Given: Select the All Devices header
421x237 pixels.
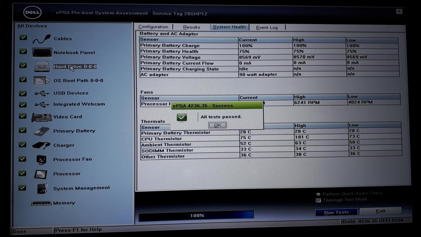Looking at the screenshot, I should (x=32, y=26).
